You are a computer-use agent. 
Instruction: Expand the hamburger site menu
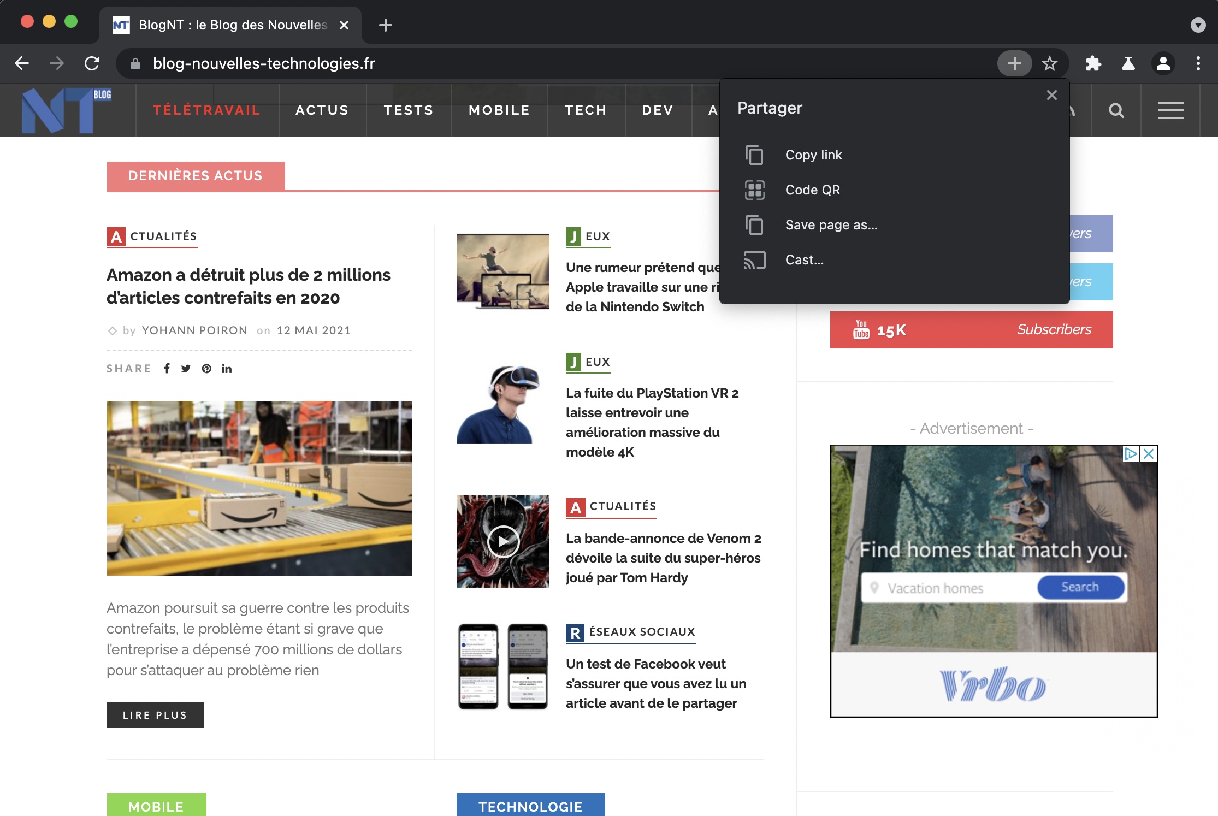point(1170,111)
